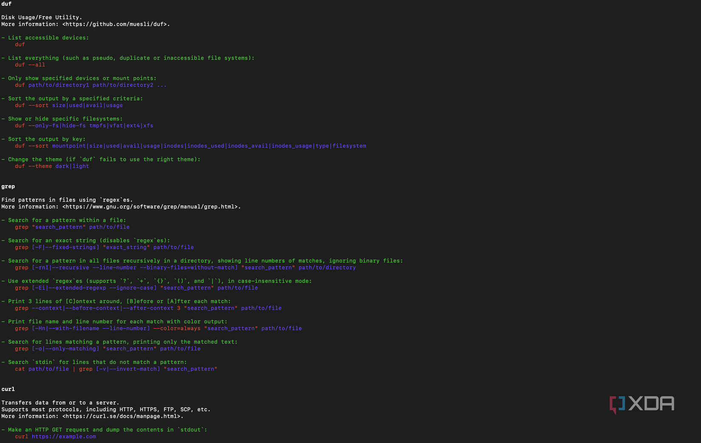The image size is (701, 443).
Task: Select the grep section heading
Action: click(8, 186)
